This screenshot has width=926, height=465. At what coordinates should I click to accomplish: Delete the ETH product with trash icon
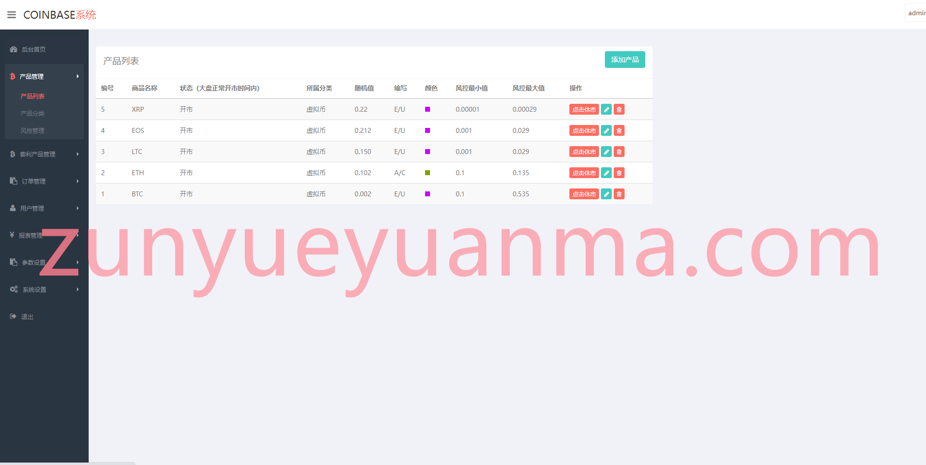point(619,173)
